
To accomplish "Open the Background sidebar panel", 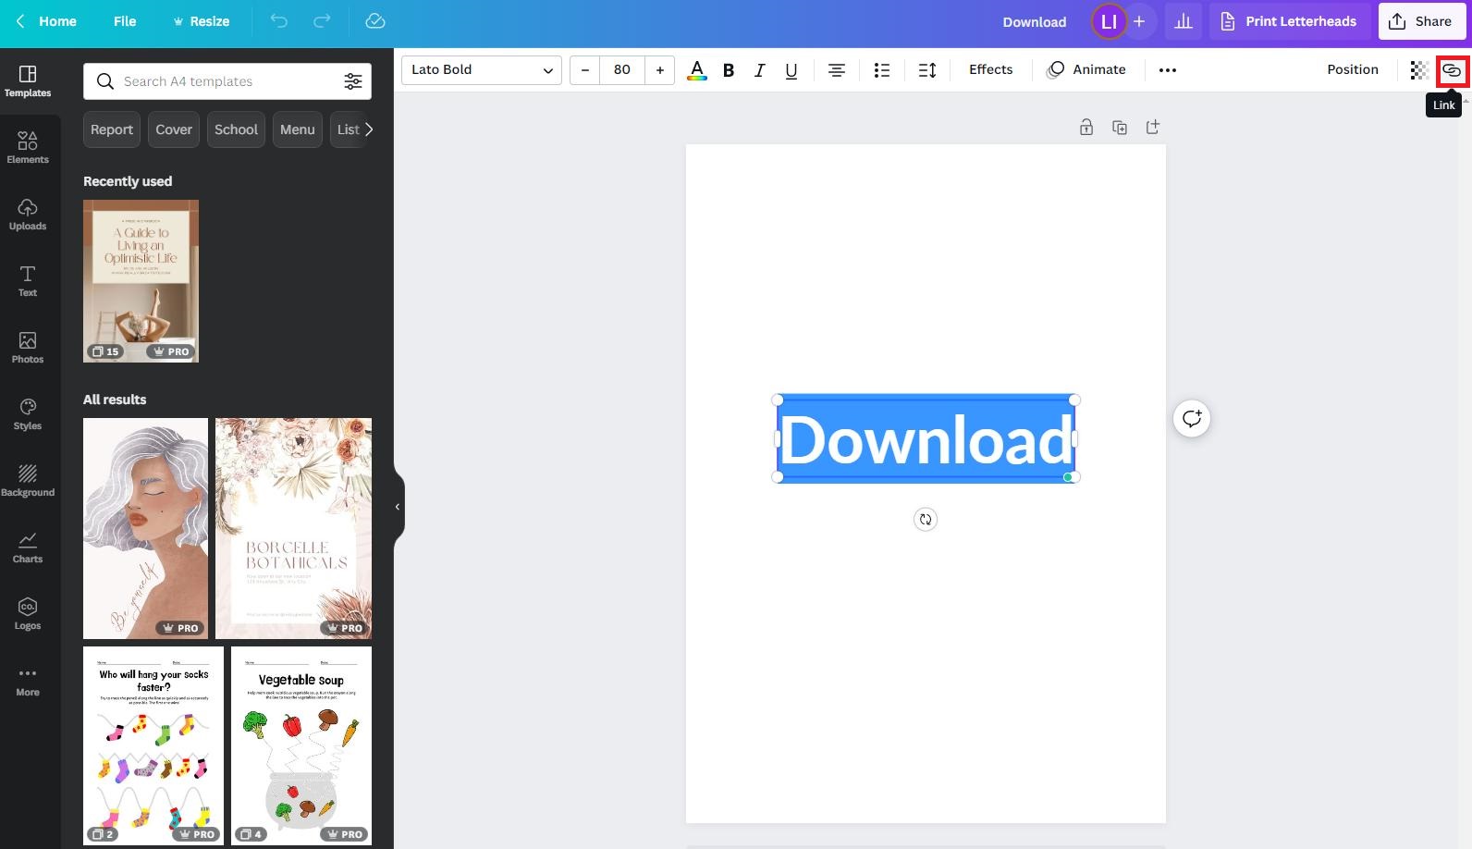I will (28, 481).
